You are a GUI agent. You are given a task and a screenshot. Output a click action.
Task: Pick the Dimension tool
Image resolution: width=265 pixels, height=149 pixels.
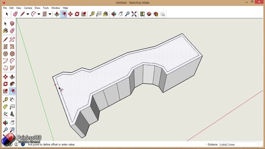(12, 100)
